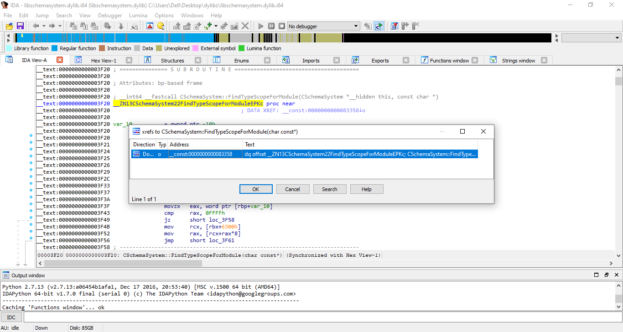
Task: Click the text search binoculars icon (T)
Action: point(84,26)
